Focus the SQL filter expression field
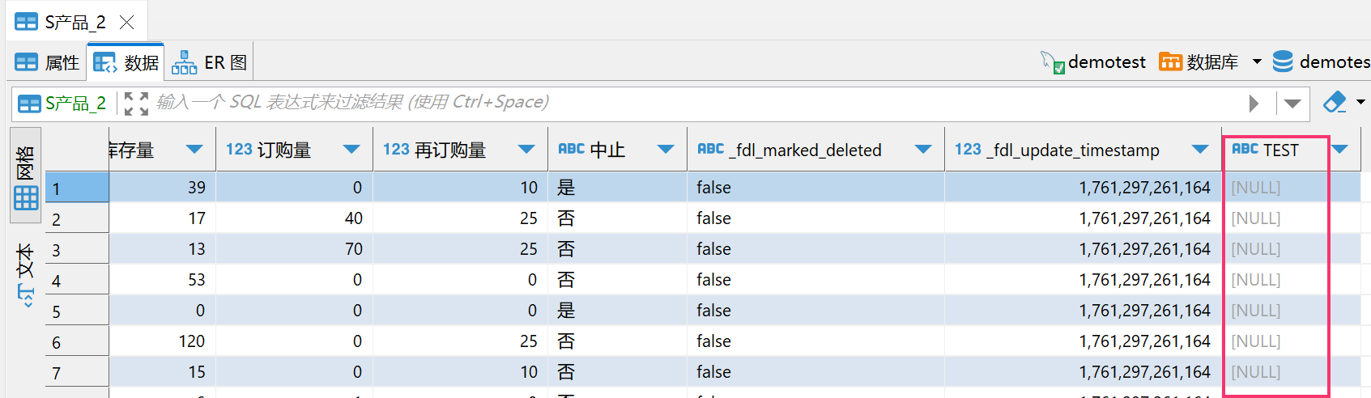Screen dimensions: 1371x398 (x=696, y=103)
